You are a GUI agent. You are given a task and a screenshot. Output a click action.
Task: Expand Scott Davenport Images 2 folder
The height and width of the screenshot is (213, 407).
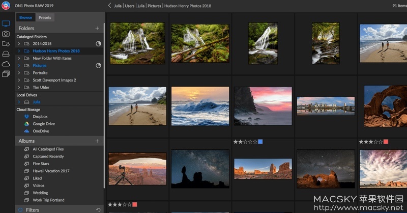(x=19, y=80)
